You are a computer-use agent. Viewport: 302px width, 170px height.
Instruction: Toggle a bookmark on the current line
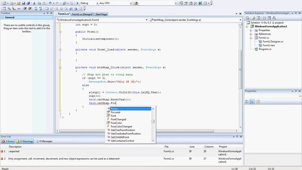(x=47, y=8)
